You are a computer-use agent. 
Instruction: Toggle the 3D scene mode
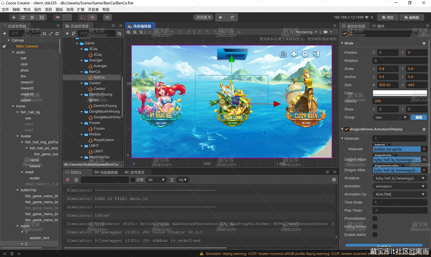(107, 17)
